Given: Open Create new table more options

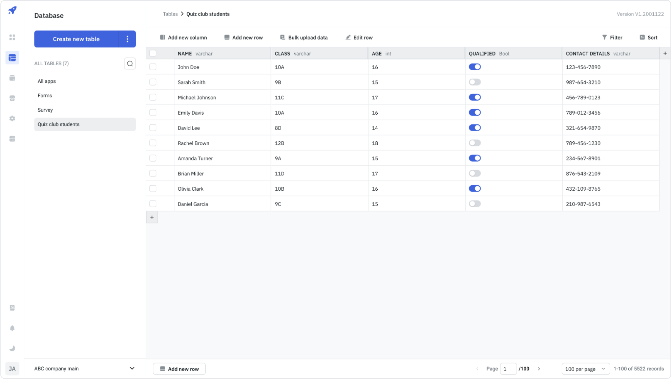Looking at the screenshot, I should tap(127, 39).
